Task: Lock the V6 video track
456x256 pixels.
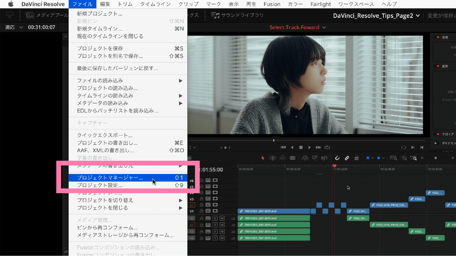Action: point(201,181)
